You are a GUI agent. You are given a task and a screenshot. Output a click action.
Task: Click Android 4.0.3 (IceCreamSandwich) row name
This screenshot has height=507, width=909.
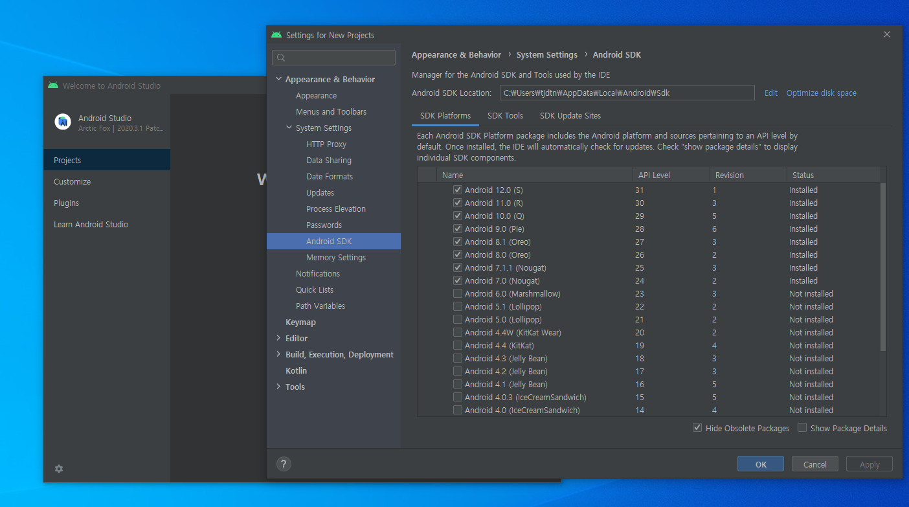click(x=525, y=397)
